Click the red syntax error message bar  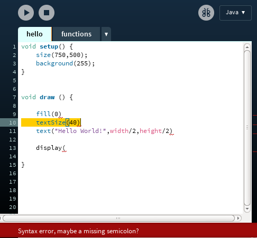coord(128,231)
